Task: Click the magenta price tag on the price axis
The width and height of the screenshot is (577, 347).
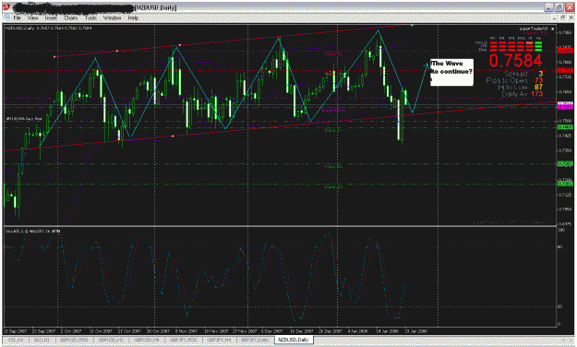Action: (565, 107)
